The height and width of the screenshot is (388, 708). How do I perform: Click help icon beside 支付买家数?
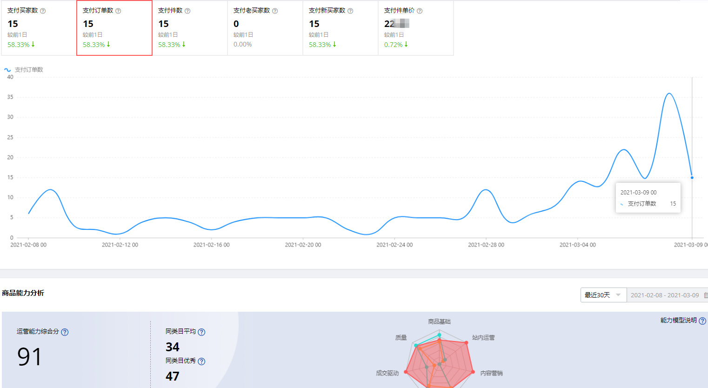[43, 11]
